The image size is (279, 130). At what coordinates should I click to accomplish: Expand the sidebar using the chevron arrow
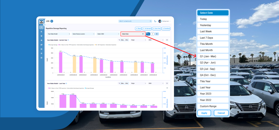coord(44,25)
